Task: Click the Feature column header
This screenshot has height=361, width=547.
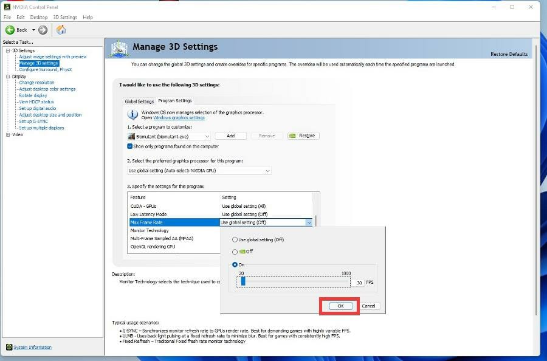Action: [x=138, y=197]
